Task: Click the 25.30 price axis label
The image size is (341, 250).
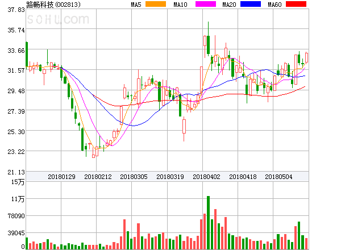Action: coord(16,132)
